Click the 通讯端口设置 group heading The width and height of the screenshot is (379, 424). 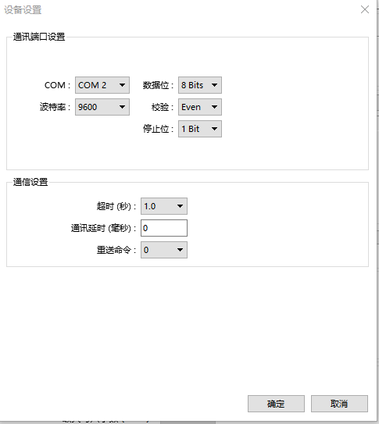click(39, 37)
